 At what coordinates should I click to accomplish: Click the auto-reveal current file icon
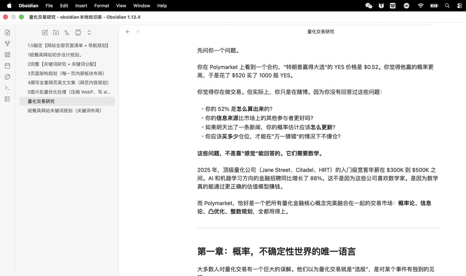(x=78, y=33)
